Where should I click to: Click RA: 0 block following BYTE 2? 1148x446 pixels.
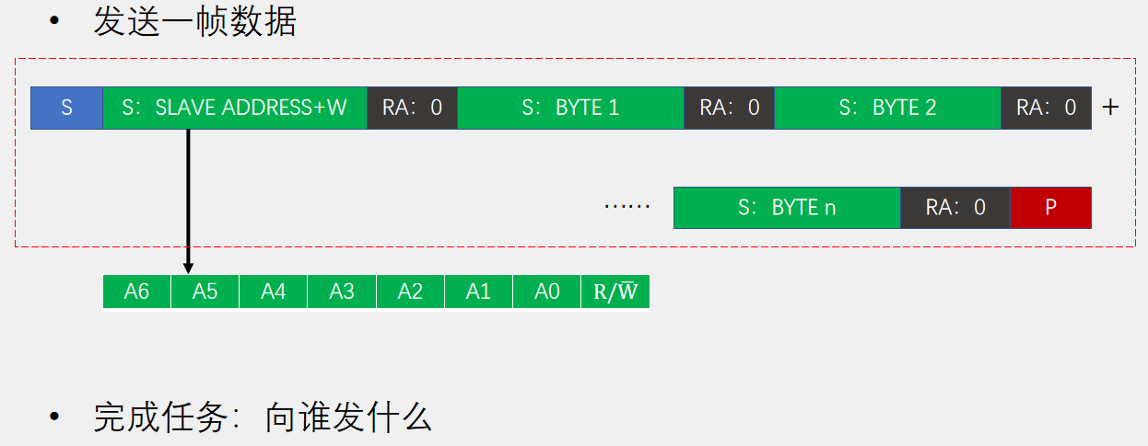(1047, 108)
